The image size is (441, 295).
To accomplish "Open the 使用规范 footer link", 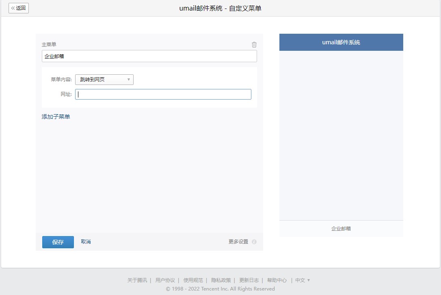I will (193, 280).
